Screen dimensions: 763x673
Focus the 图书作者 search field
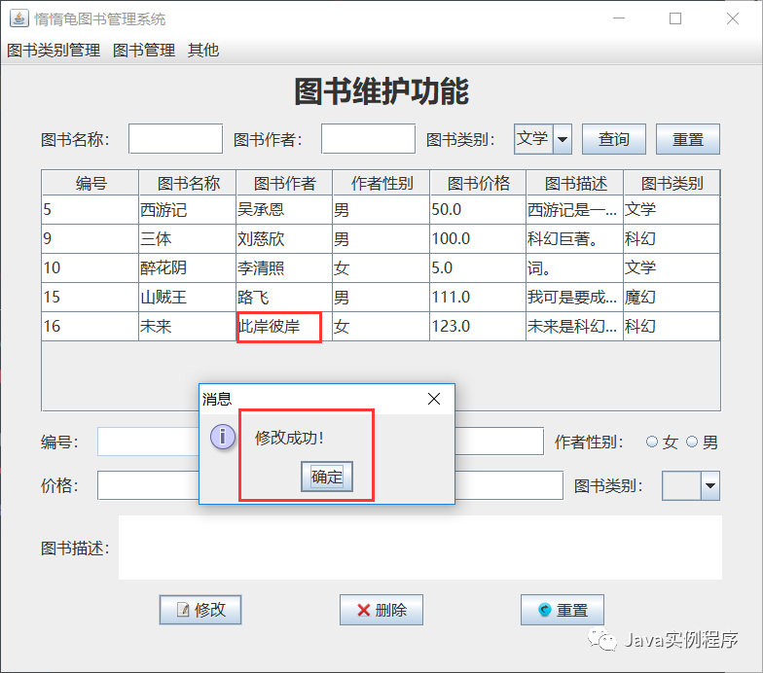[368, 139]
